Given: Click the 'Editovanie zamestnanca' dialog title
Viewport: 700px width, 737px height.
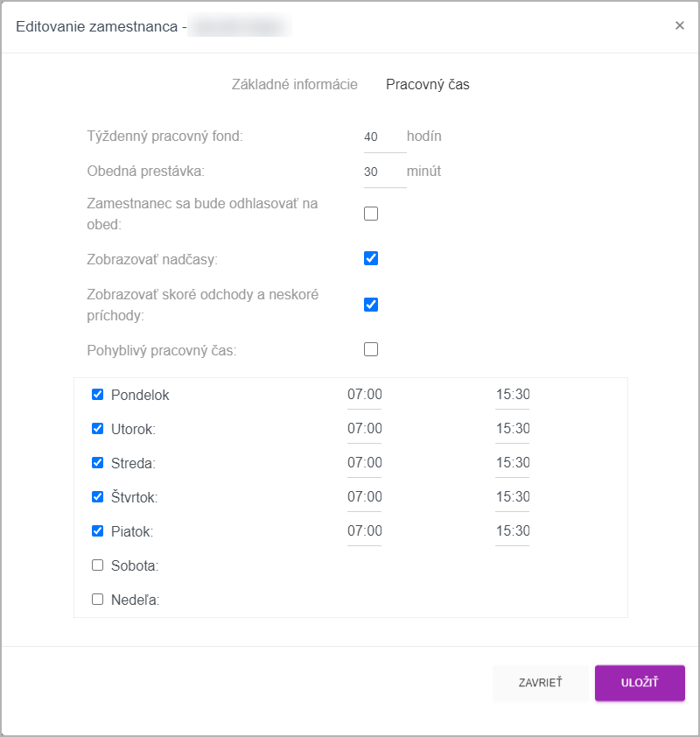Looking at the screenshot, I should 97,26.
